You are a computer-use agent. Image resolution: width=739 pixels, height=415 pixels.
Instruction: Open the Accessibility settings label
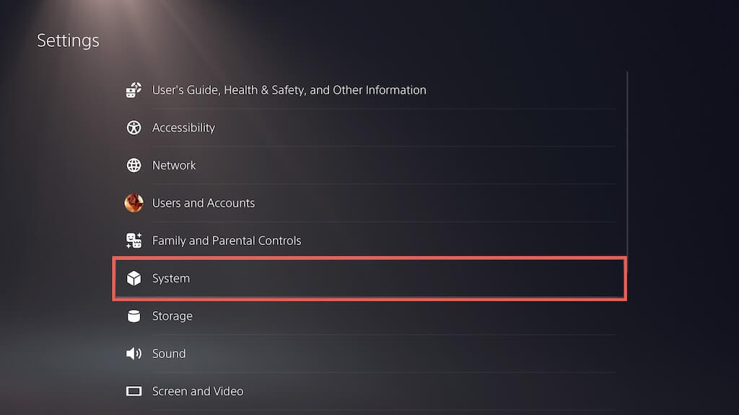(183, 128)
